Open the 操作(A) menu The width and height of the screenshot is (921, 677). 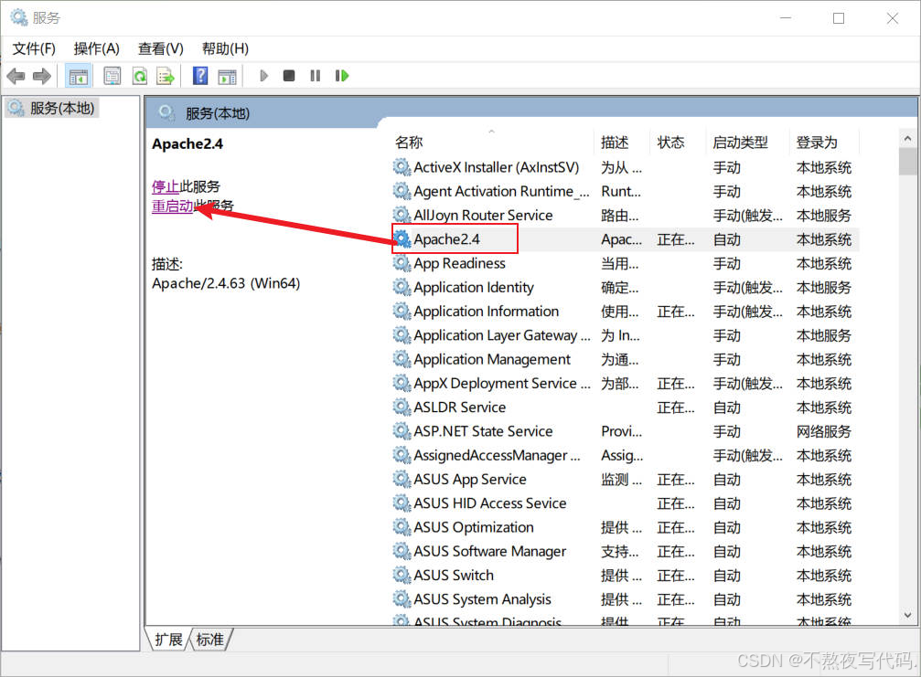pyautogui.click(x=96, y=48)
